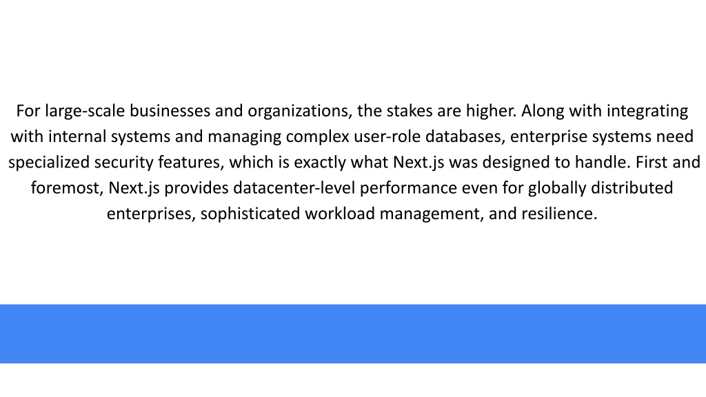
Task: Click the word "handle" in the third line
Action: pos(603,162)
